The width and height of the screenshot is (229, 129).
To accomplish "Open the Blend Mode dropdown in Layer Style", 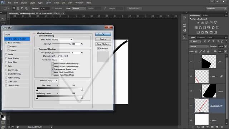I will click(x=62, y=40).
